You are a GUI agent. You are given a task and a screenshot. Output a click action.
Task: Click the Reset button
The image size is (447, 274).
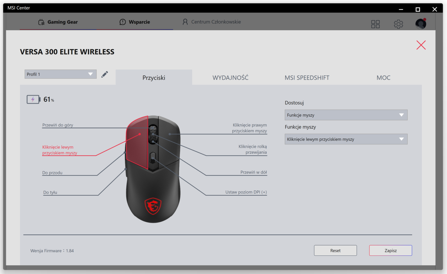point(335,250)
